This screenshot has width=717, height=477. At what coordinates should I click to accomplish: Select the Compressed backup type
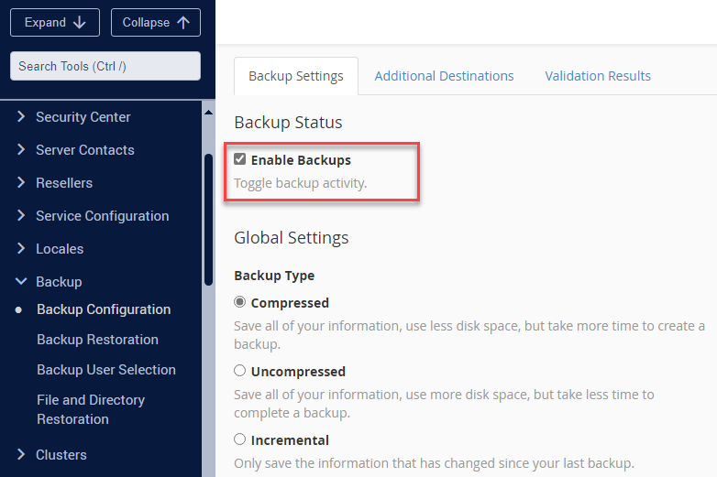[240, 302]
